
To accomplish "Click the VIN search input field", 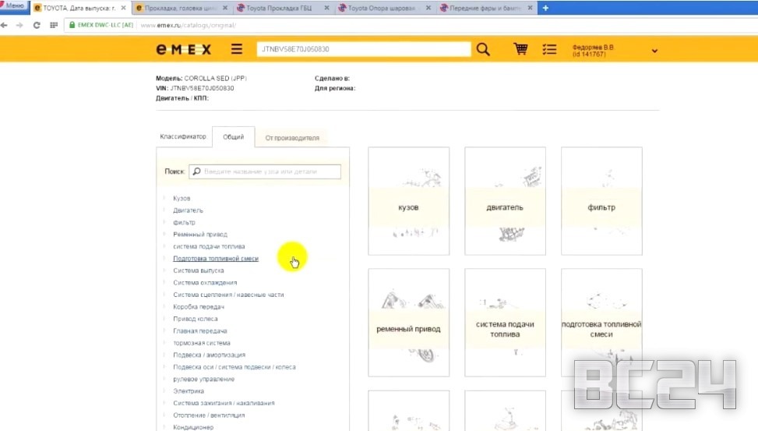I will click(363, 49).
